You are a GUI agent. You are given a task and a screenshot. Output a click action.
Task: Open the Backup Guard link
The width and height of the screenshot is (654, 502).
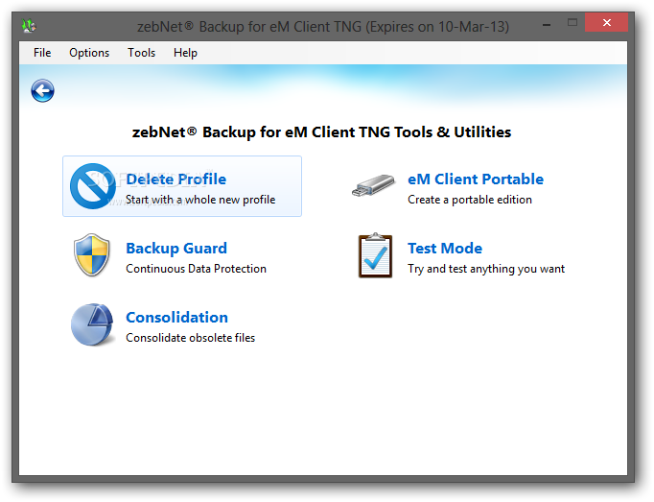click(x=176, y=248)
